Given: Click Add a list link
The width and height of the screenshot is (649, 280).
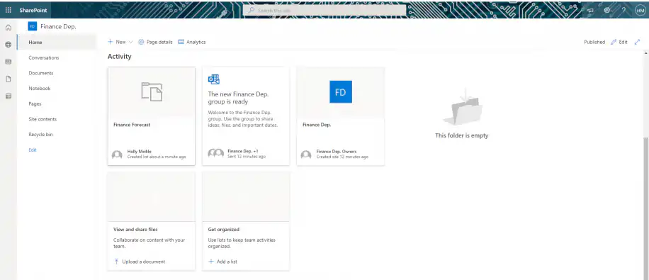Looking at the screenshot, I should 222,262.
